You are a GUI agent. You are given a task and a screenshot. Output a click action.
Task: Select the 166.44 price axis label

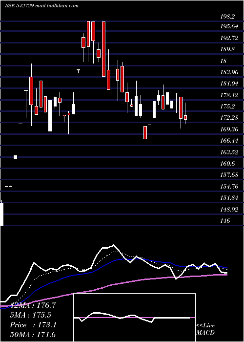pyautogui.click(x=229, y=141)
